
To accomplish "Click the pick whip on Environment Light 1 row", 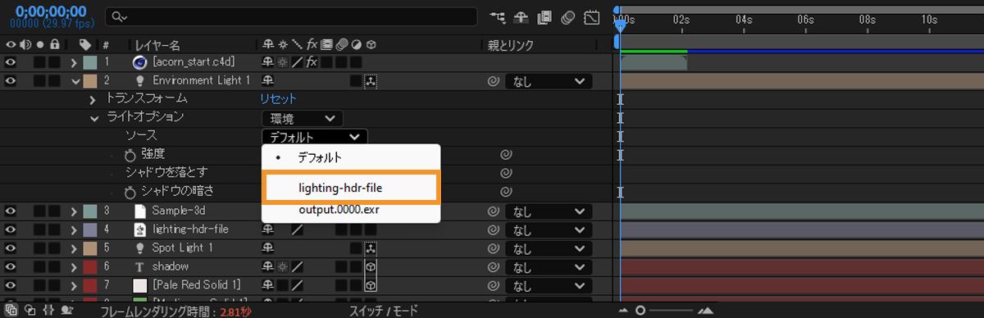I will click(x=494, y=81).
